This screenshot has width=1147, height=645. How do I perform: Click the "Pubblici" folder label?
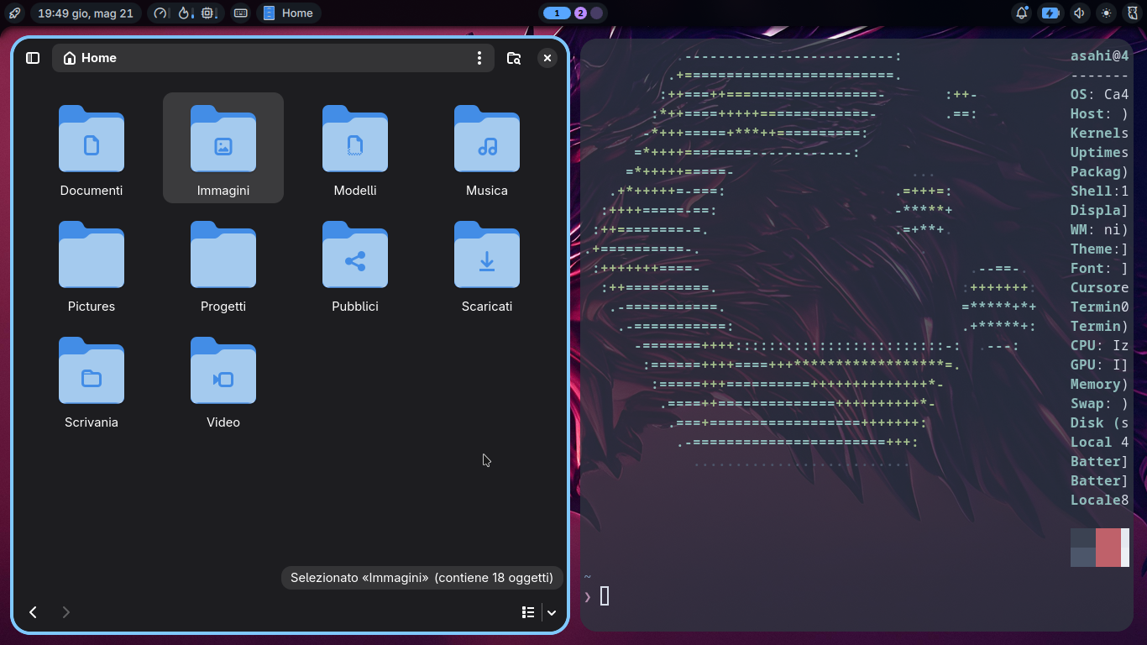click(355, 307)
